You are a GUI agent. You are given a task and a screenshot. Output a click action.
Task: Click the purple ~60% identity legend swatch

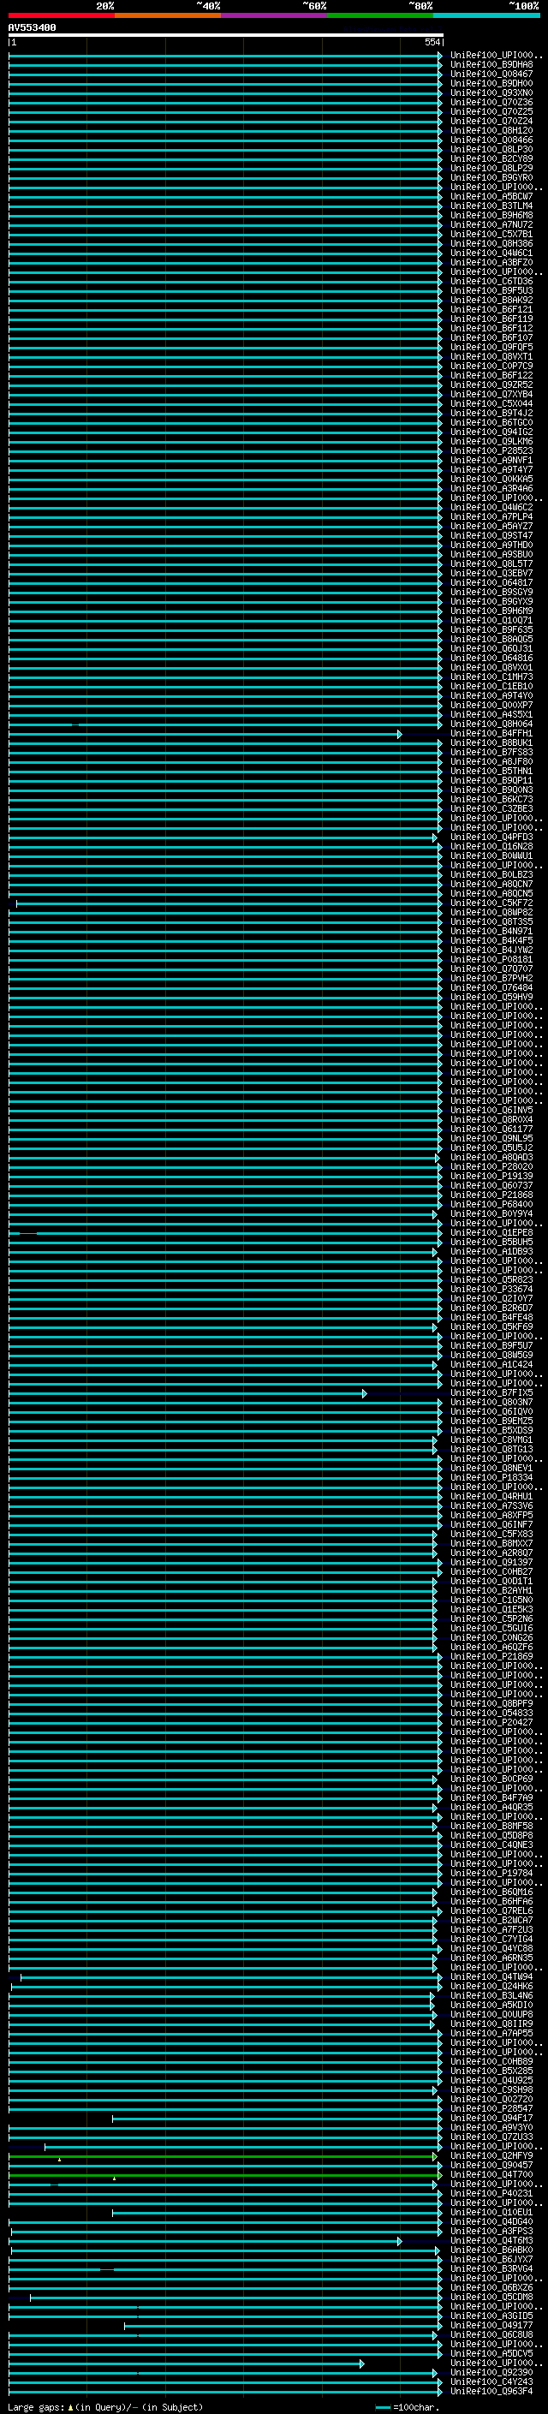[273, 15]
